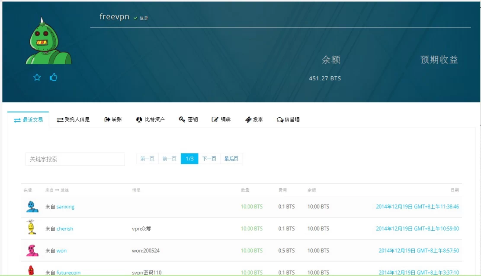This screenshot has height=276, width=481.
Task: Switch to the 信誉墙 tab
Action: (x=289, y=119)
